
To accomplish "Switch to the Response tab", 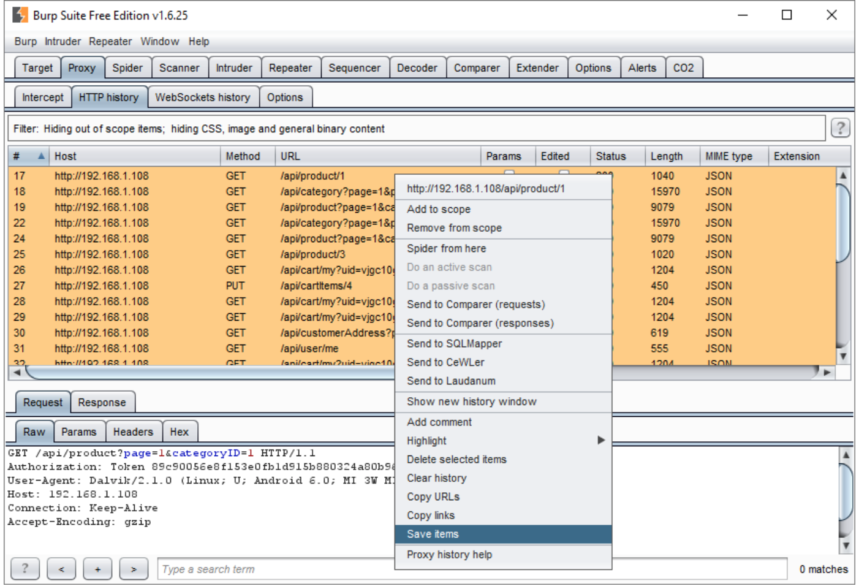I will tap(102, 402).
